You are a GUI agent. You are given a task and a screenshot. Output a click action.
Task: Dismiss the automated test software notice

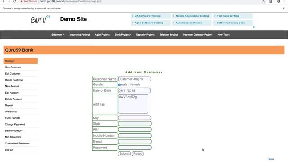tap(284, 8)
